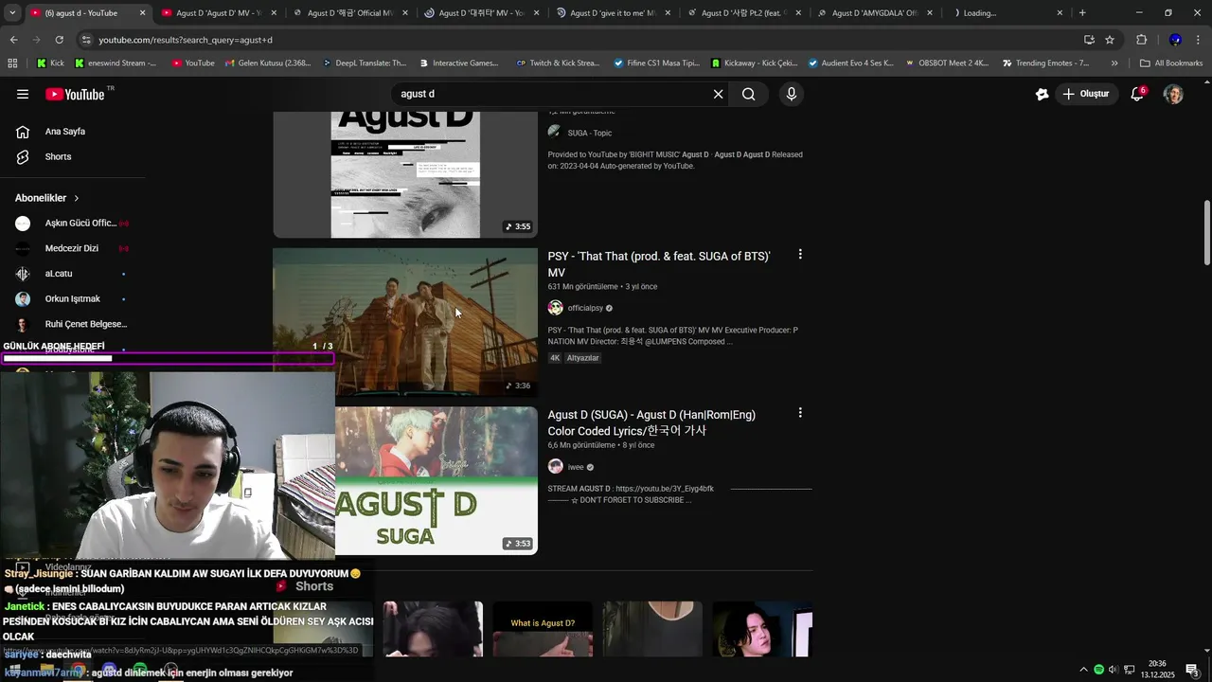Open the browser extensions puzzle icon

click(1141, 40)
